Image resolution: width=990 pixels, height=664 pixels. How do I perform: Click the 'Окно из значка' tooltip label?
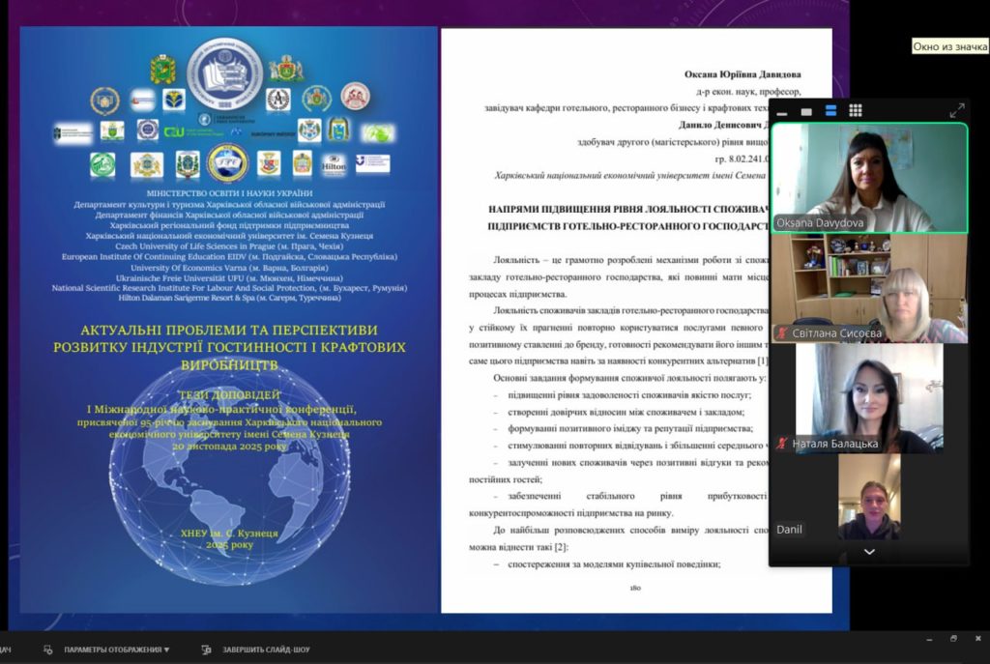click(950, 46)
